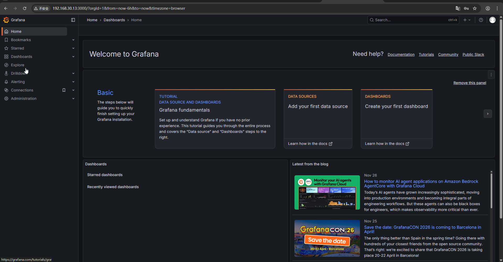Click the translate page icon
This screenshot has height=262, width=503.
[x=458, y=8]
